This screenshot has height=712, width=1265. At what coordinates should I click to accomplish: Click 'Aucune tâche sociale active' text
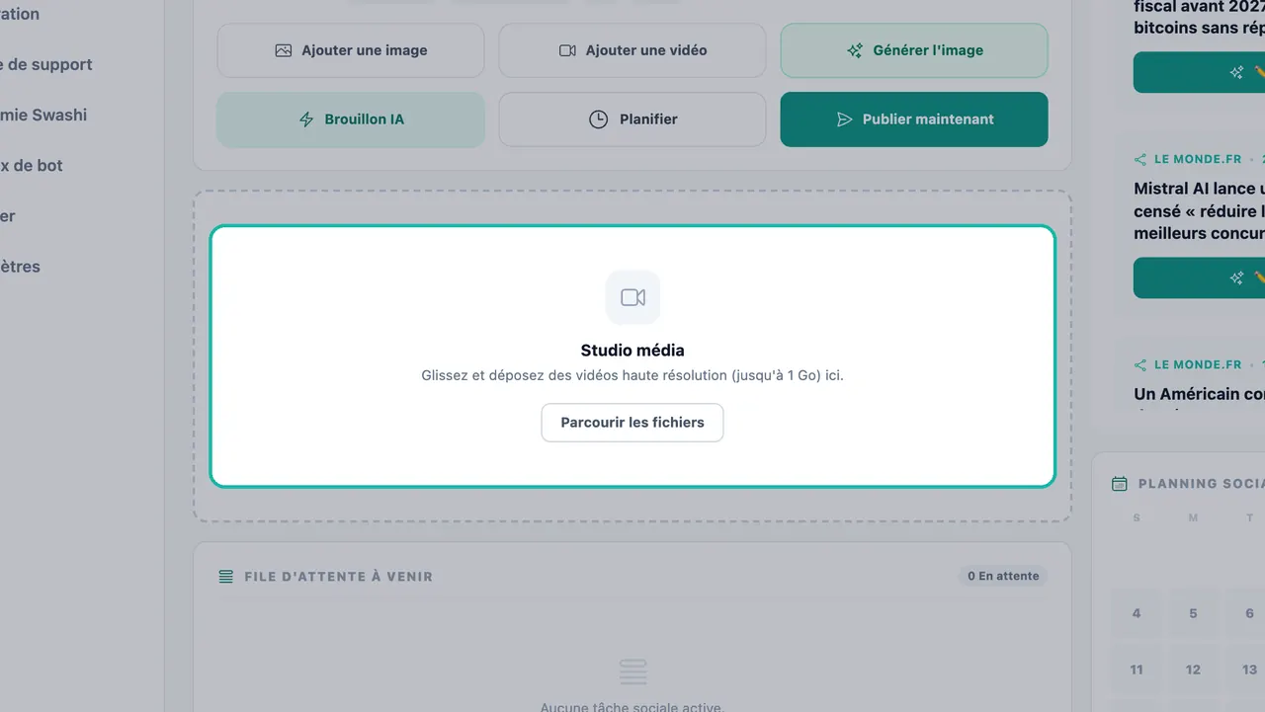632,707
